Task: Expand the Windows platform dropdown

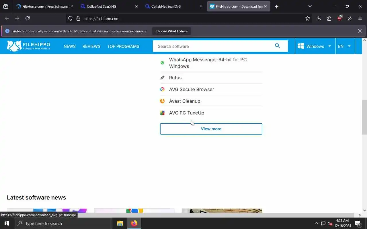Action: [x=315, y=46]
